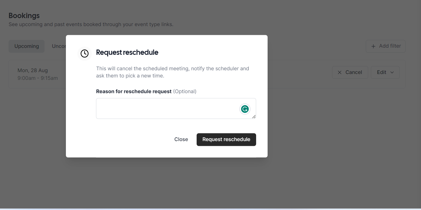The height and width of the screenshot is (210, 421).
Task: Click the 9:00am - 9:15am time slot text
Action: [38, 78]
